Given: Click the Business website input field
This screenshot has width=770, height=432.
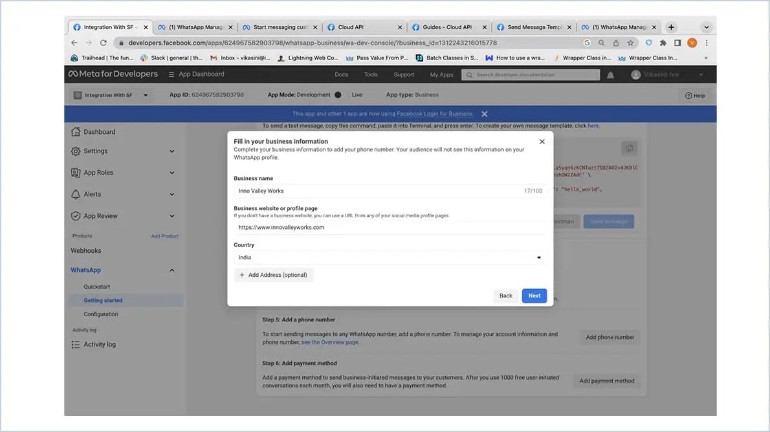Looking at the screenshot, I should coord(390,227).
